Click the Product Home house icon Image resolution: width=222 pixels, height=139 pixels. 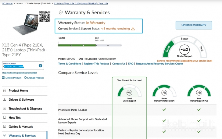pos(5,90)
